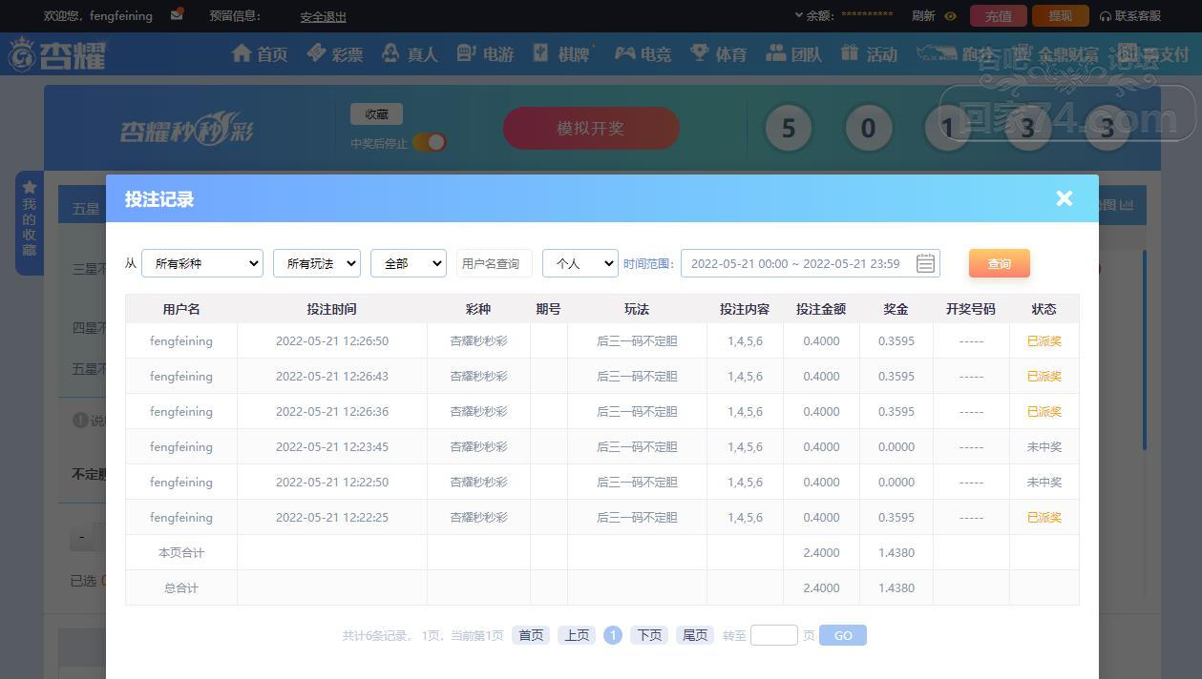Screen dimensions: 1202x679
Task: Open 彩票 lottery menu icon
Action: (316, 53)
